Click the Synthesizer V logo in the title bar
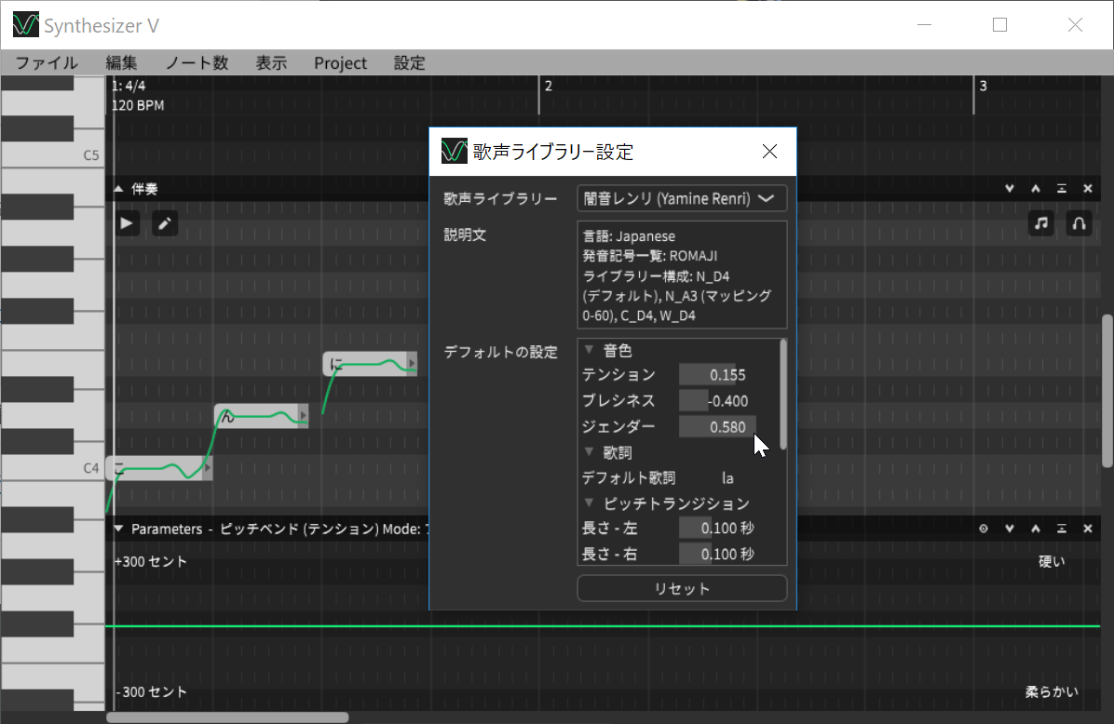This screenshot has width=1114, height=724. tap(25, 25)
